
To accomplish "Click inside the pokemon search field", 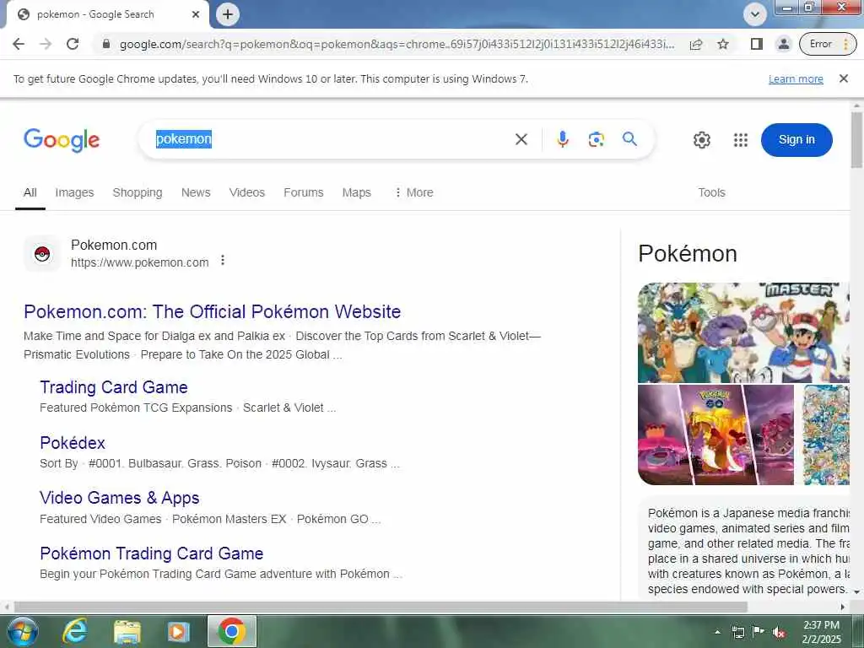I will [x=331, y=139].
